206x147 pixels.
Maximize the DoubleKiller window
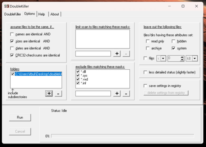[x=183, y=6]
